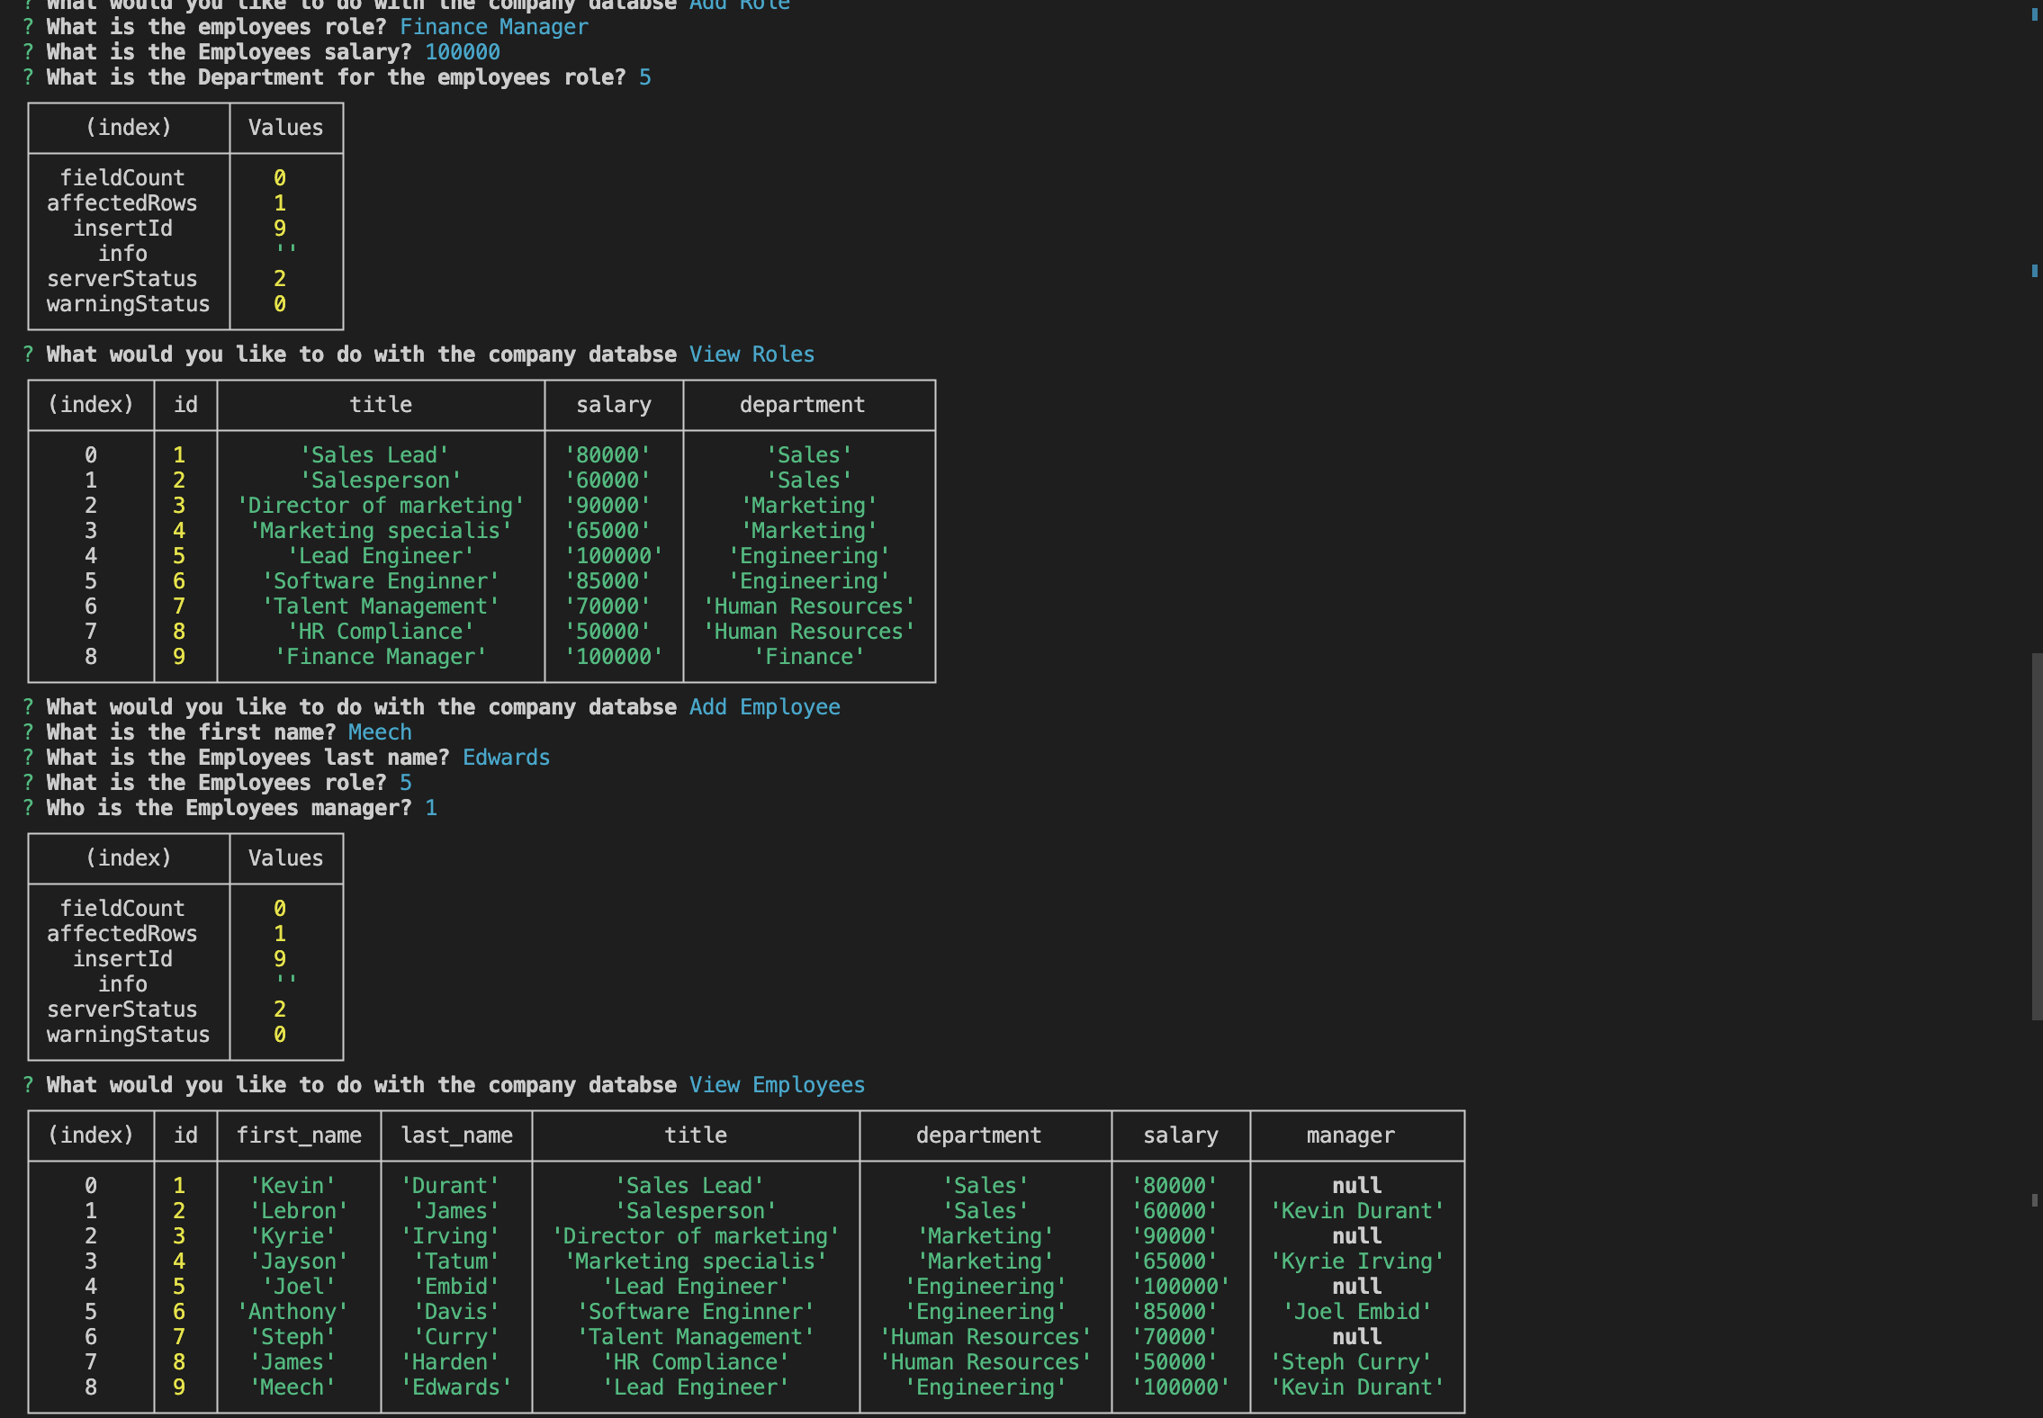The height and width of the screenshot is (1418, 2043).
Task: Click the 'first_name' column header
Action: (x=299, y=1135)
